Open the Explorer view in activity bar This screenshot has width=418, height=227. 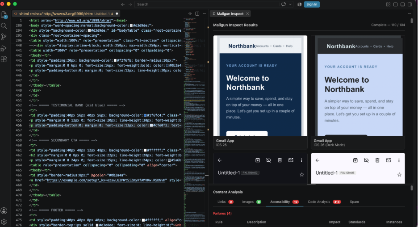click(x=4, y=15)
